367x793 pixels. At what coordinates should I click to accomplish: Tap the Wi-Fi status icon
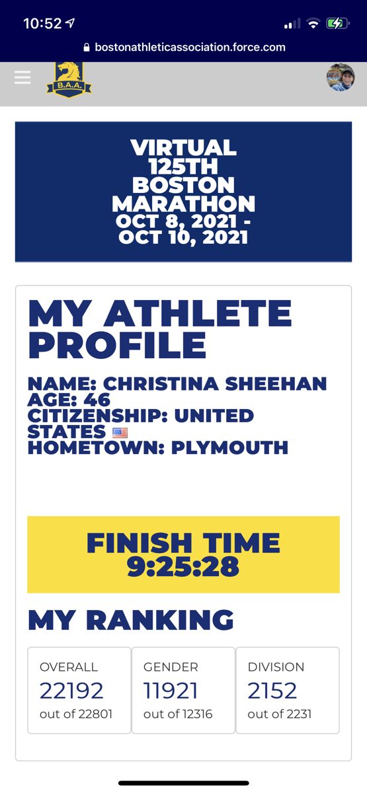(313, 24)
